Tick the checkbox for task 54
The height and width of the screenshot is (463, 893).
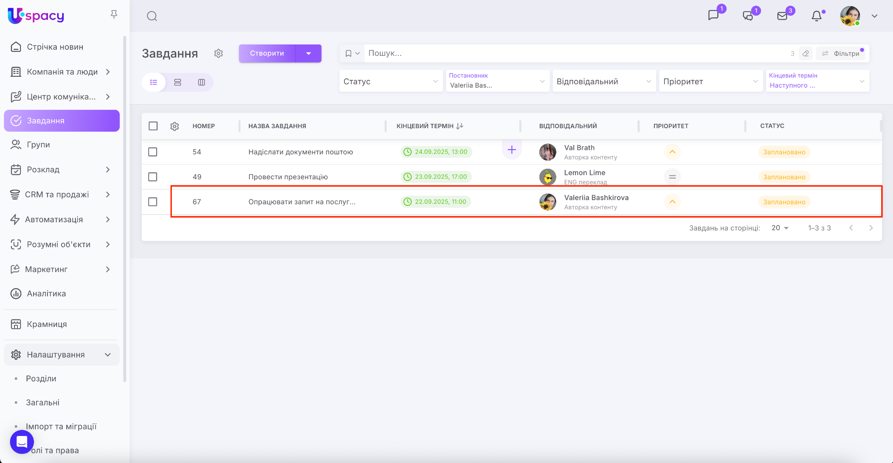[x=153, y=152]
